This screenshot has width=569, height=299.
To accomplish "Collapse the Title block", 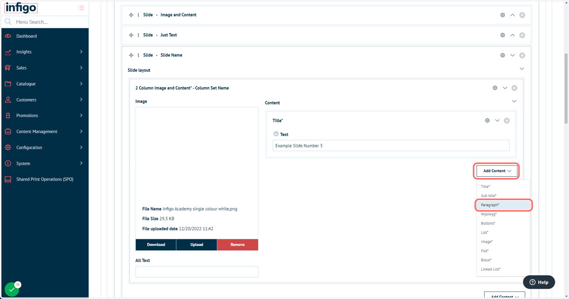I will pos(497,121).
